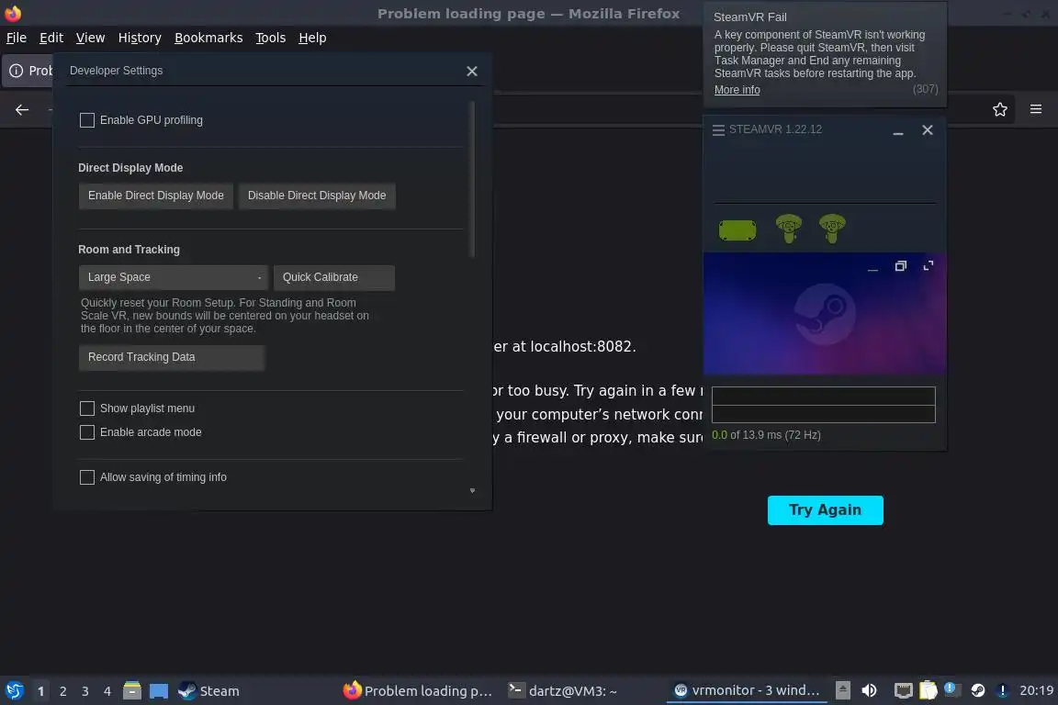Viewport: 1058px width, 705px height.
Task: Switch to workspace 4
Action: pyautogui.click(x=107, y=691)
